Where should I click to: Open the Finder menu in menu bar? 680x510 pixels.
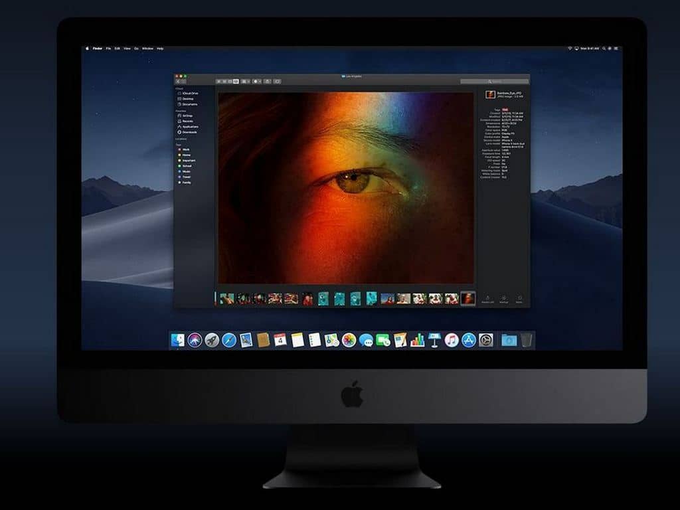click(x=98, y=48)
